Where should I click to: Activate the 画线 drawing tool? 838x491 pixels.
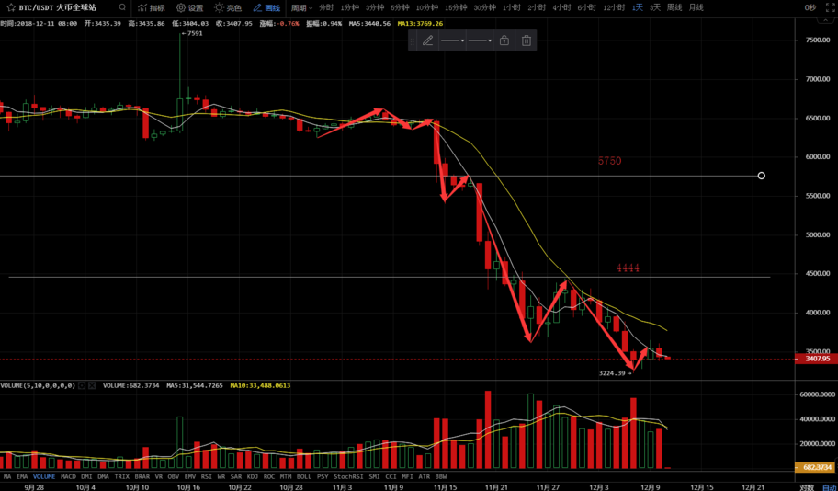(266, 7)
